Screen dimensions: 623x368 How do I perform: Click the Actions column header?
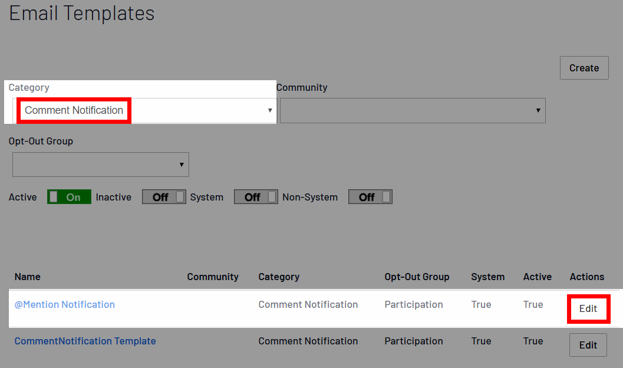587,277
